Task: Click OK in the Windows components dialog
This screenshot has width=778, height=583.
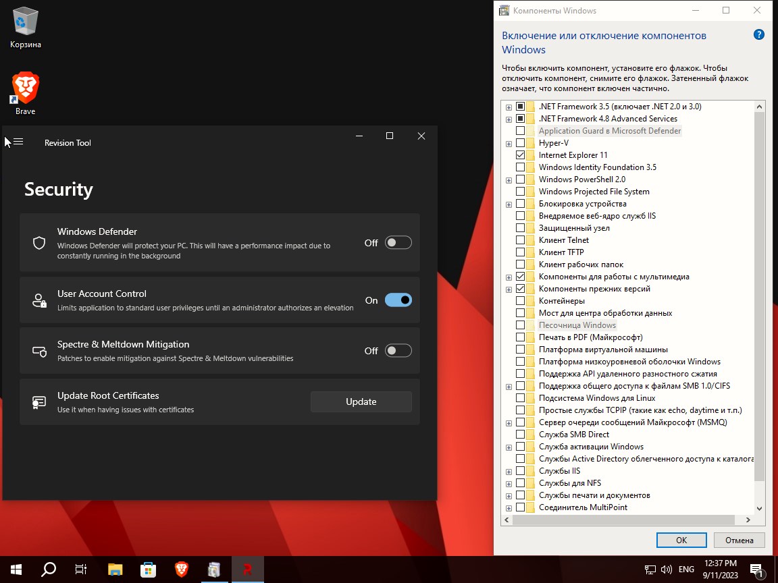Action: [x=681, y=540]
